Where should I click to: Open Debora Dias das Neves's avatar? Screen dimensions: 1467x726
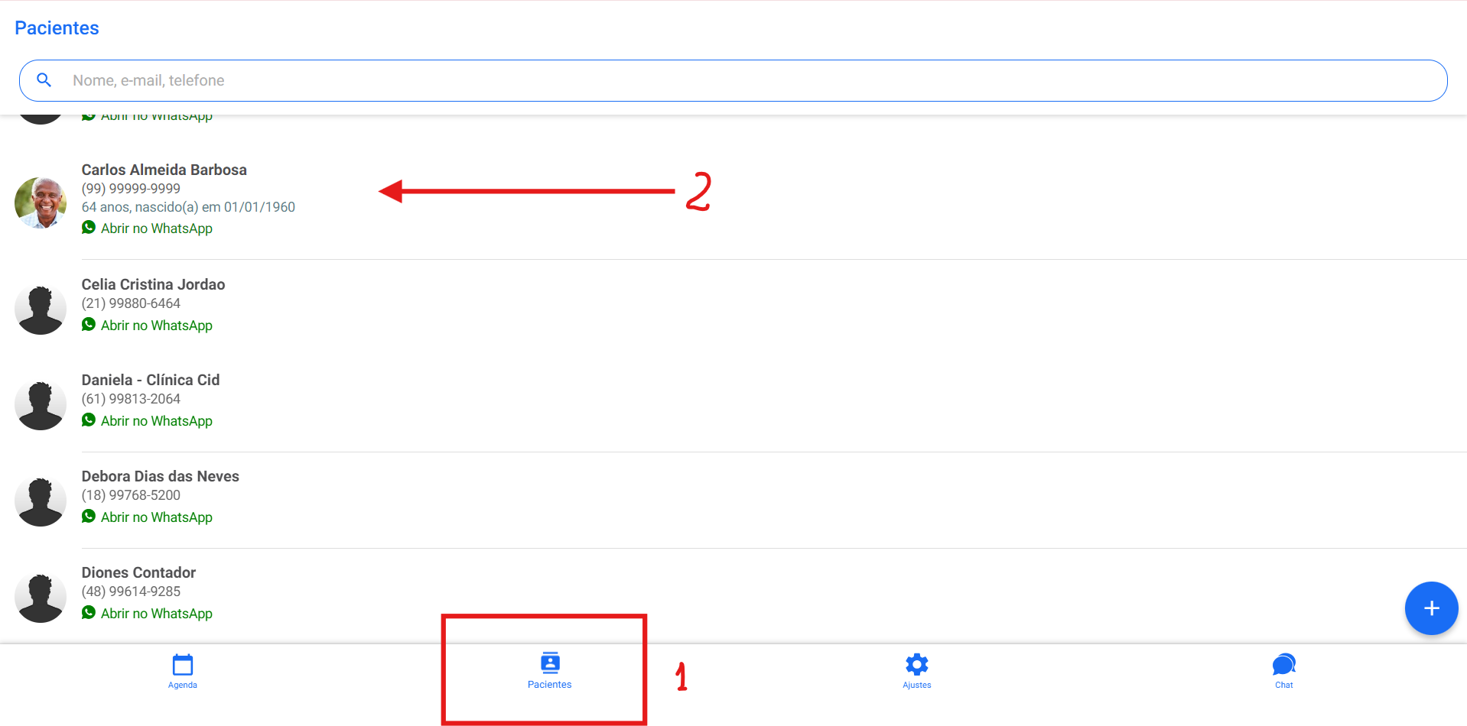(41, 501)
